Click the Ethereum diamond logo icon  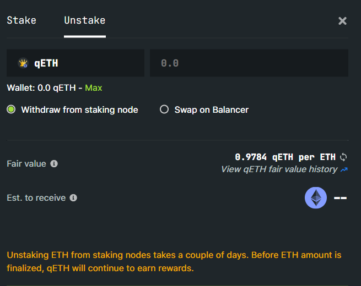pos(316,198)
